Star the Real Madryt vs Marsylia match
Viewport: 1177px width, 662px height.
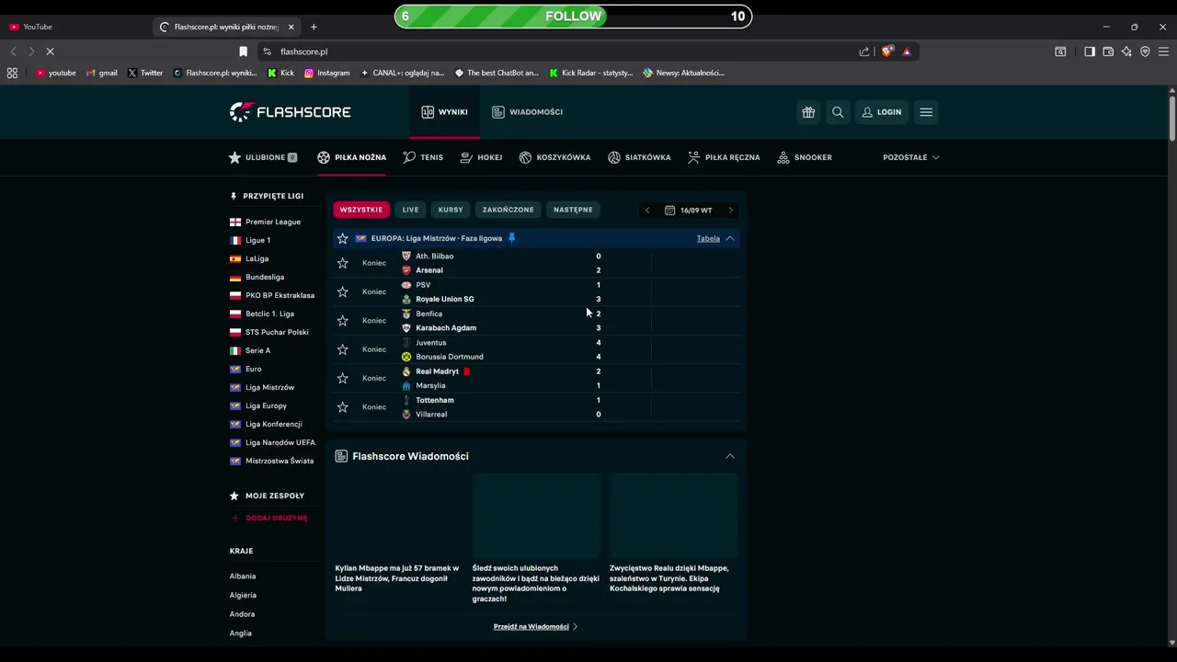pos(343,378)
